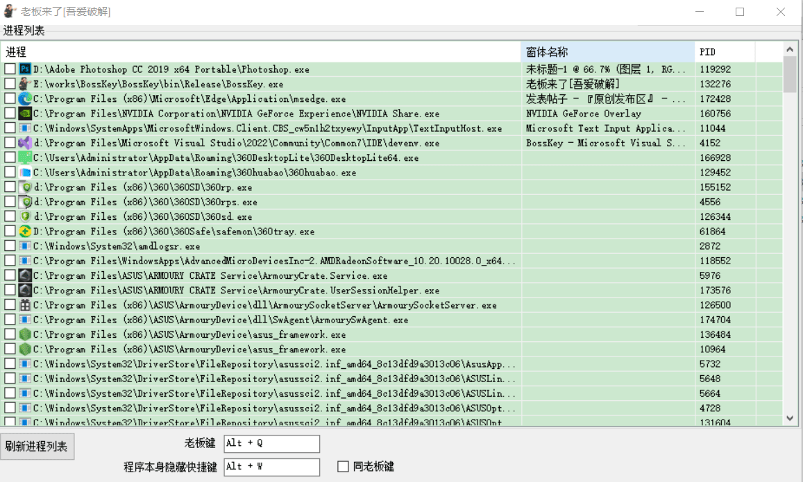Sort by the PID column header
The height and width of the screenshot is (482, 803).
tap(725, 52)
